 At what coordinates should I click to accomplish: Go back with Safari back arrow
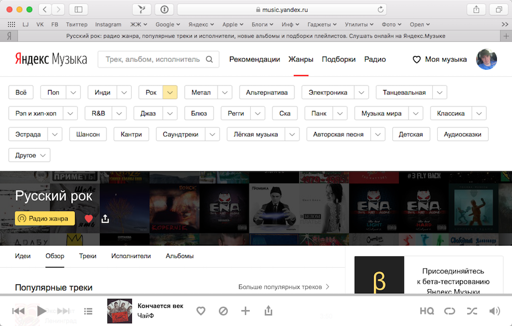(45, 9)
